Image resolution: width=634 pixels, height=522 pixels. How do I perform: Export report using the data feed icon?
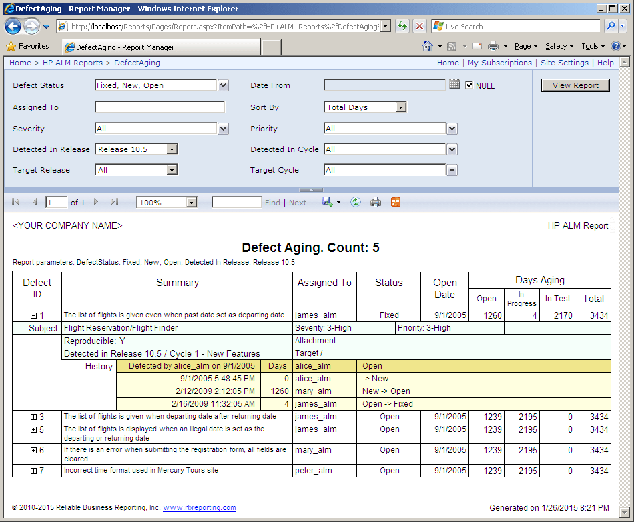pyautogui.click(x=396, y=201)
